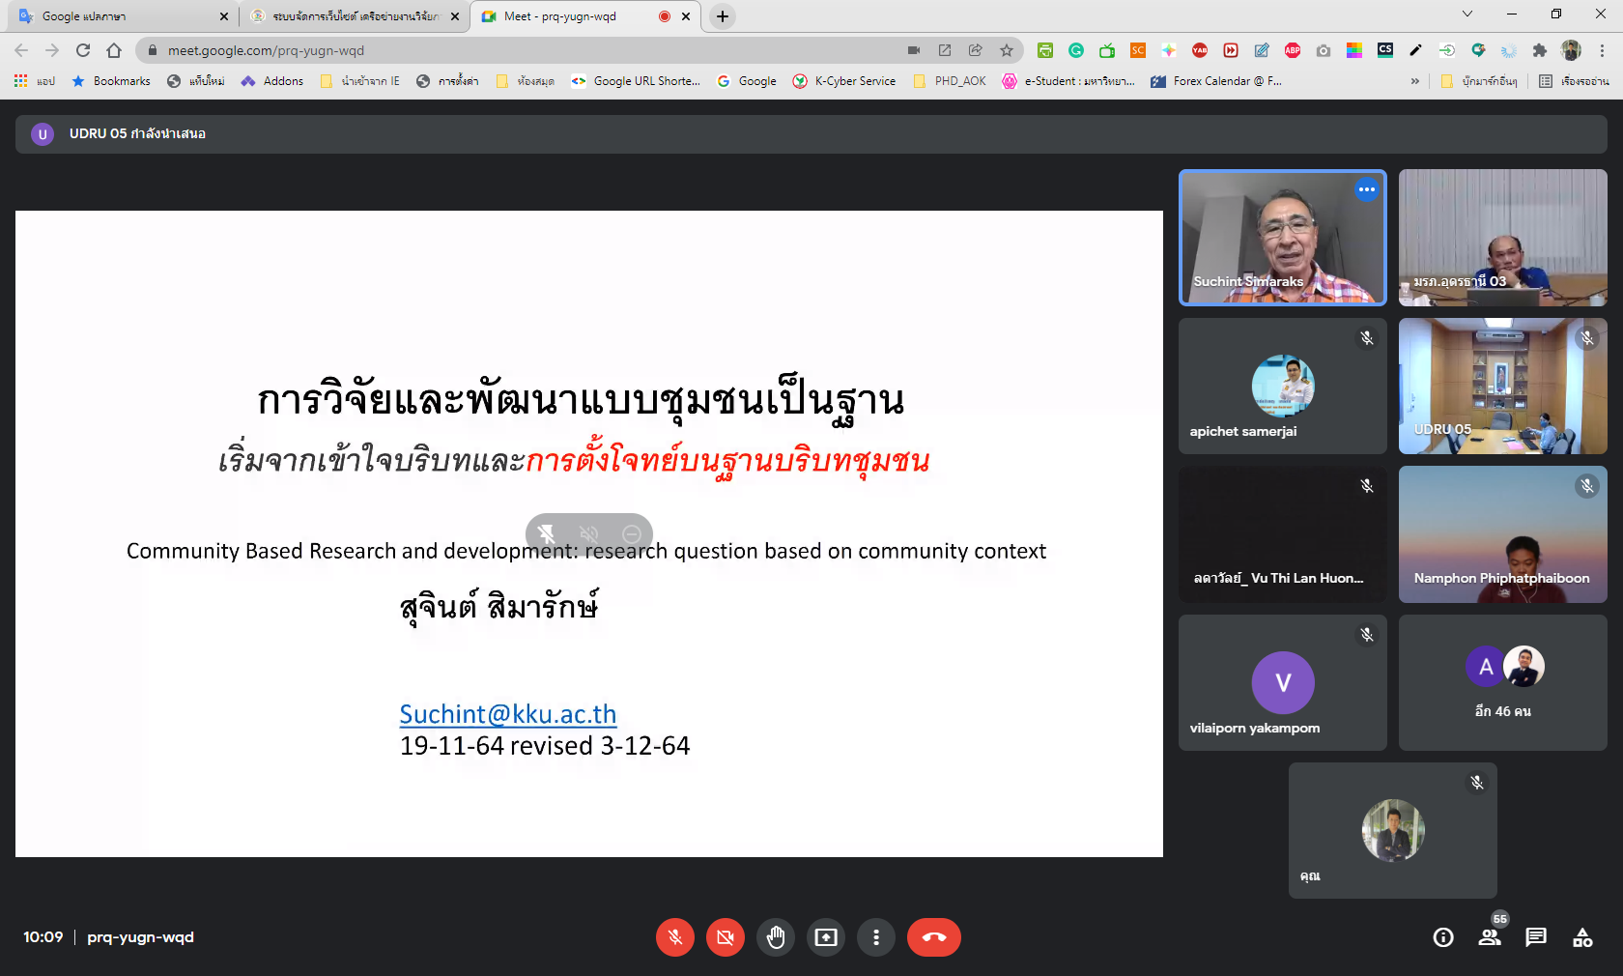This screenshot has height=976, width=1623.
Task: Click the Present now screen-share icon
Action: click(826, 937)
